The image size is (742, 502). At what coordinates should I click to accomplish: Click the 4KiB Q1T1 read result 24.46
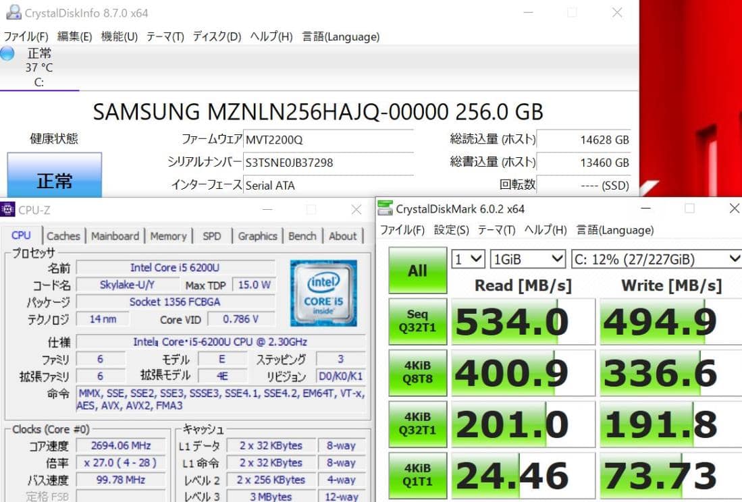point(523,476)
